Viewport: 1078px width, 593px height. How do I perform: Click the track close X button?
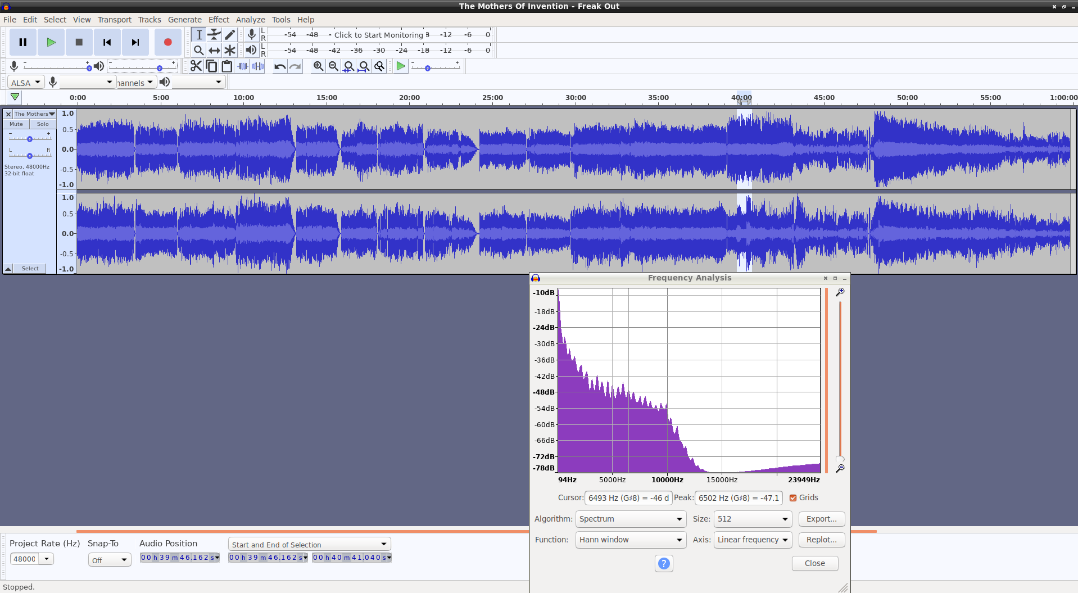pyautogui.click(x=8, y=114)
